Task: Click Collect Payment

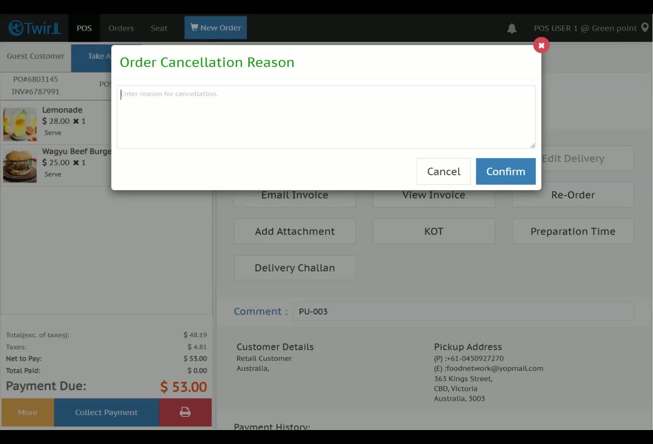Action: pyautogui.click(x=106, y=412)
